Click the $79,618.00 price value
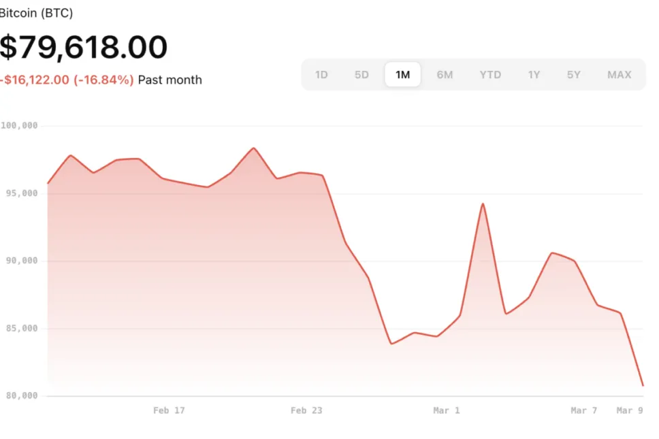659x439 pixels. pyautogui.click(x=83, y=48)
